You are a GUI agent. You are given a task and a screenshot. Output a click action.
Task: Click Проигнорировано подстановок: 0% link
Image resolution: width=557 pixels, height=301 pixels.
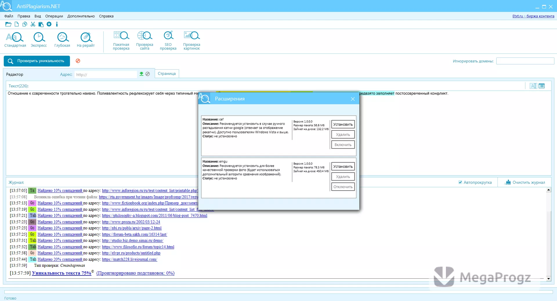point(135,273)
